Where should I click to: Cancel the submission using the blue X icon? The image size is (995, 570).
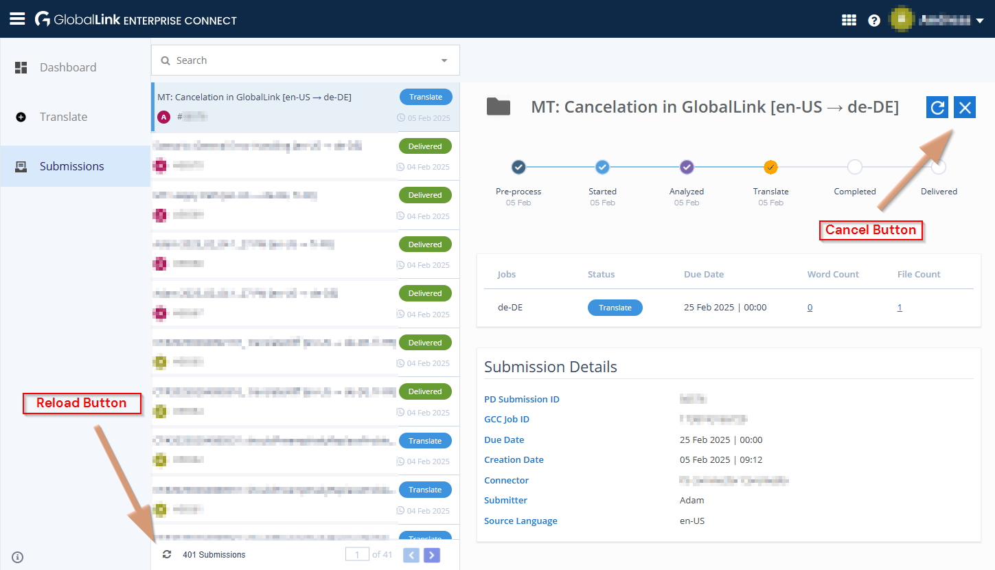pyautogui.click(x=964, y=107)
